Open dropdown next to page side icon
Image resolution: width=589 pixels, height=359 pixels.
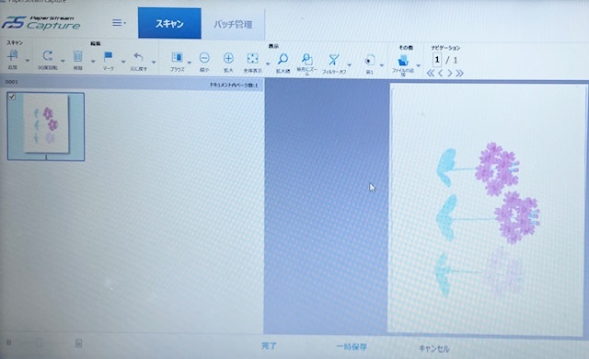coord(382,65)
